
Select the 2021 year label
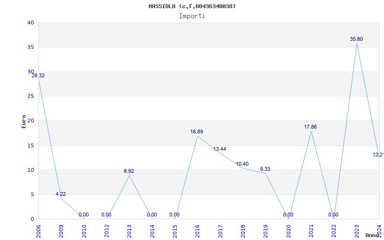tap(311, 231)
